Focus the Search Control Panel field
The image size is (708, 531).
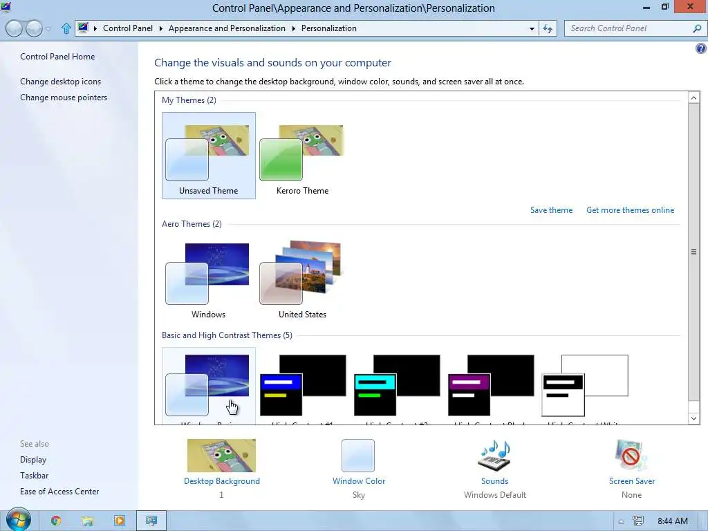(x=629, y=28)
